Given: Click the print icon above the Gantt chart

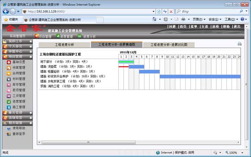Looking at the screenshot, I should click(x=239, y=44).
